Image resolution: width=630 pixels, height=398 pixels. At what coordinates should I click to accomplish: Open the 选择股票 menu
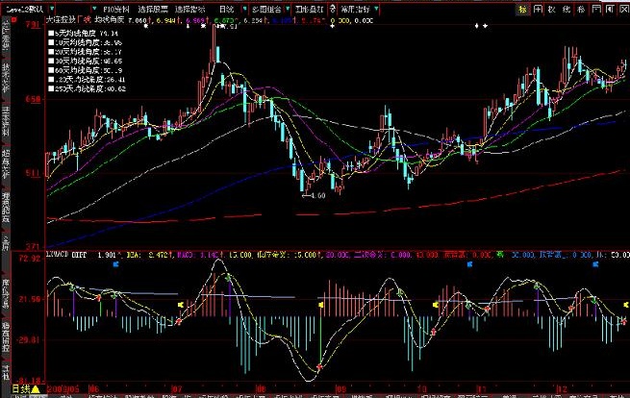[x=153, y=9]
